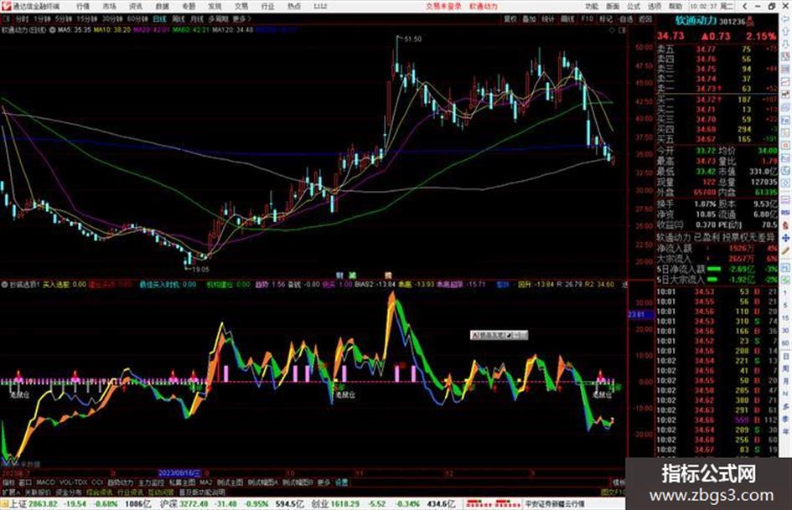Open the 市场 menu
This screenshot has height=510, width=792.
(109, 6)
